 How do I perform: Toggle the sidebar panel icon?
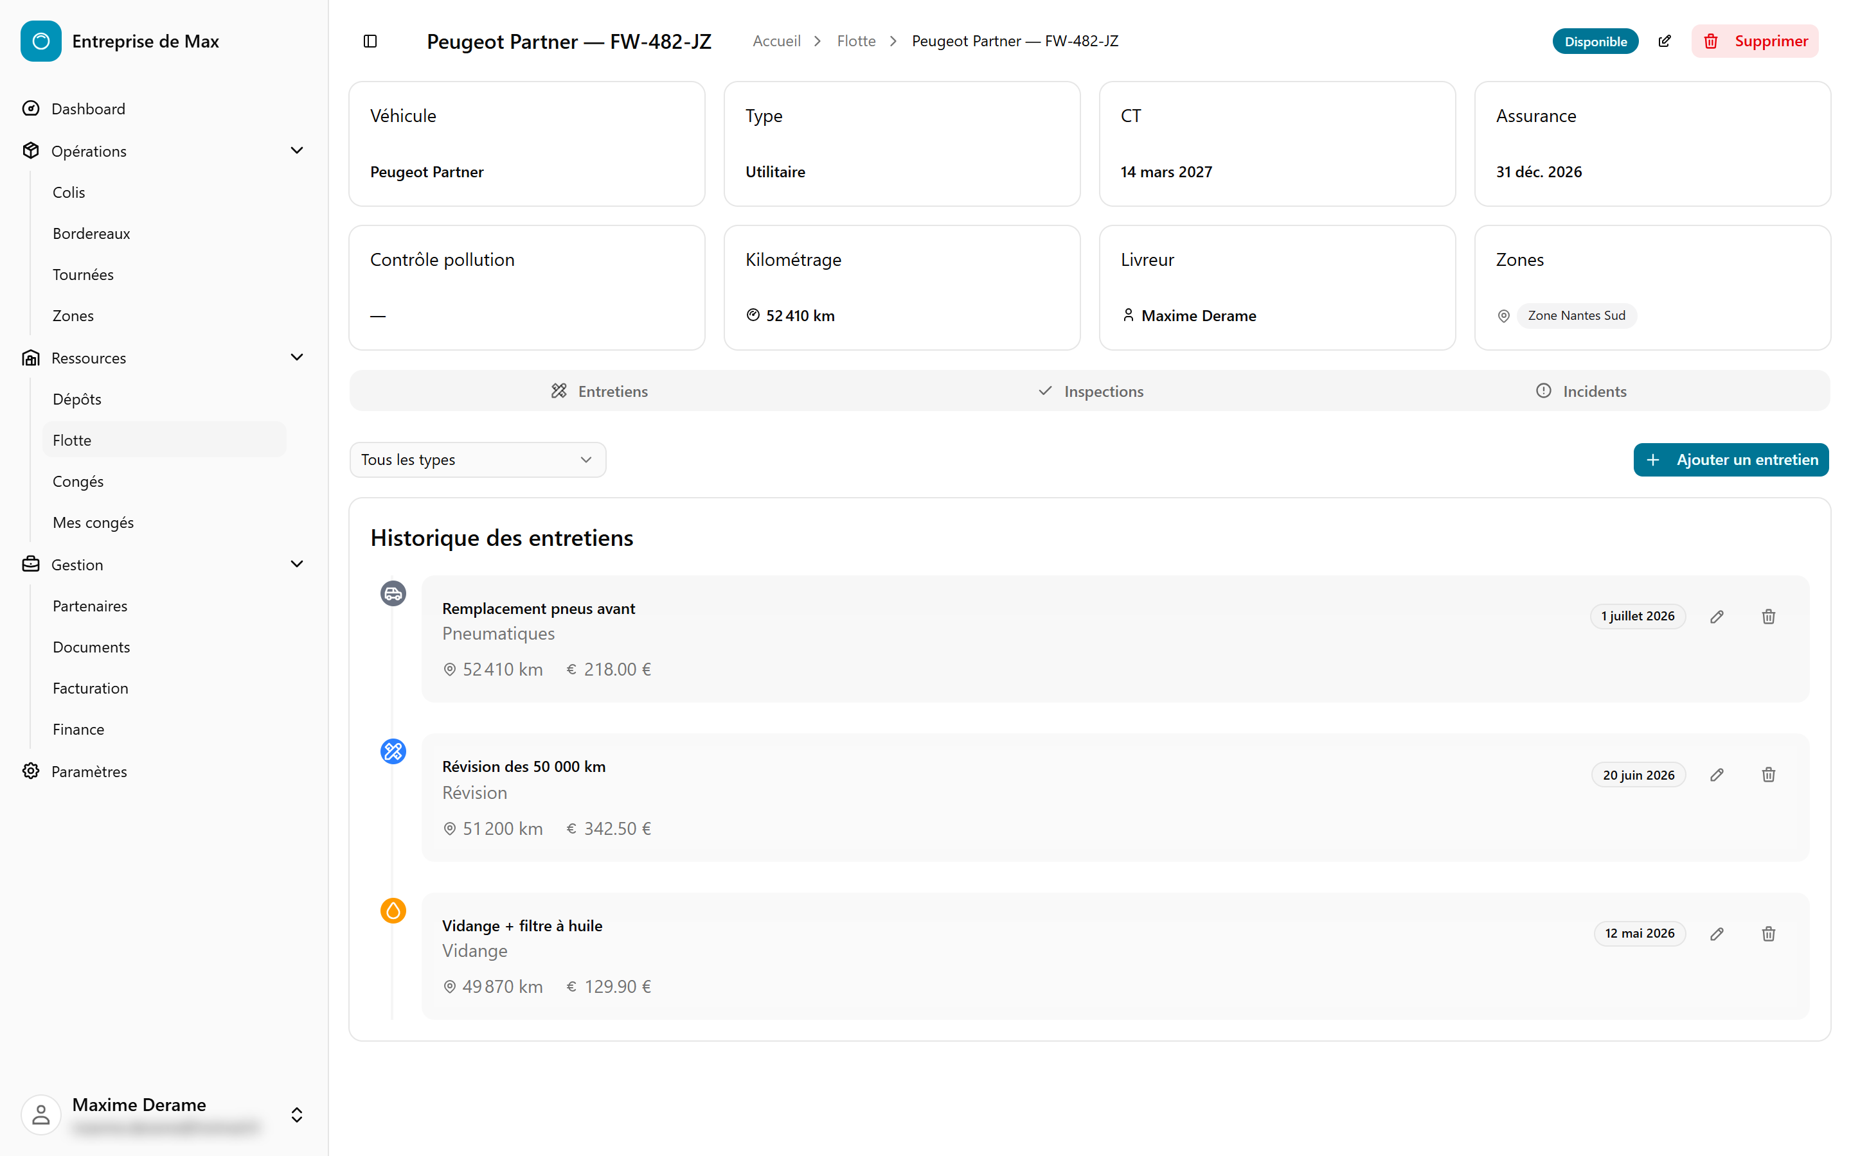(370, 41)
